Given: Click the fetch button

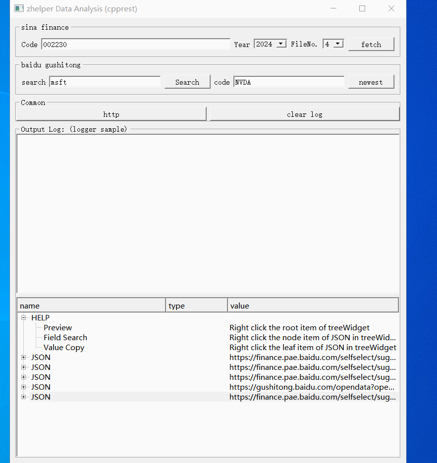Looking at the screenshot, I should click(x=371, y=44).
